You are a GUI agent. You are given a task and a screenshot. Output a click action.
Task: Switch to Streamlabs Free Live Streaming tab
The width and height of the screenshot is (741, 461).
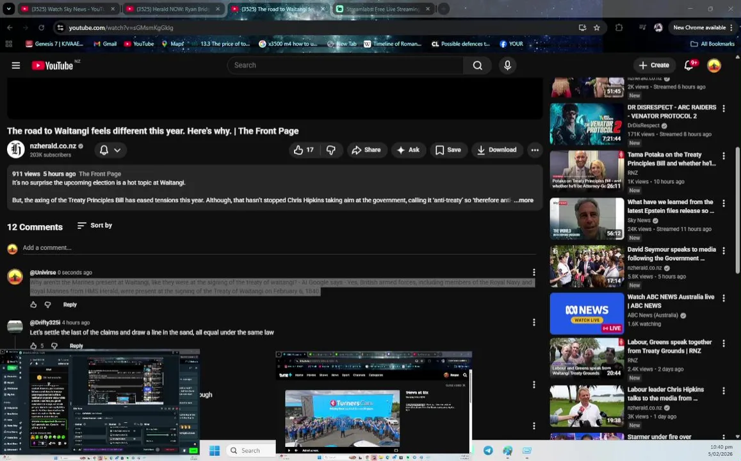(x=383, y=9)
